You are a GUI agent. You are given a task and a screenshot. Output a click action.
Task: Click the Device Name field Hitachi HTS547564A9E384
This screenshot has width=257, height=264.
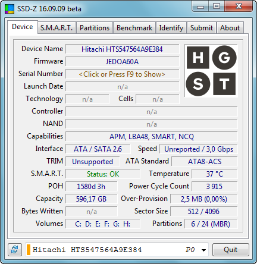[123, 49]
